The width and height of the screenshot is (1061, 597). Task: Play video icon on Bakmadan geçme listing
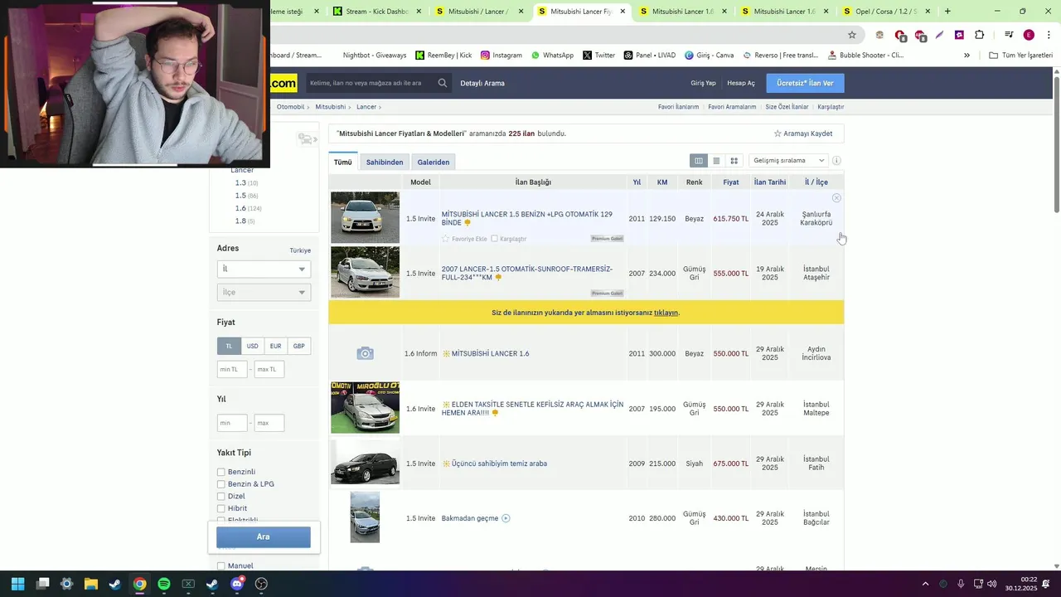click(506, 518)
